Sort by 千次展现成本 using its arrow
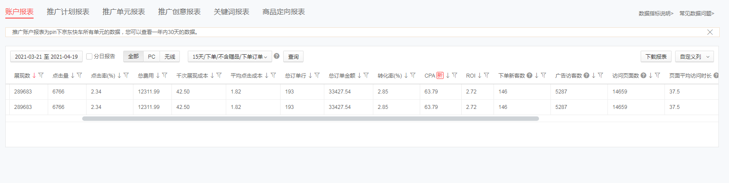The height and width of the screenshot is (183, 729). point(212,75)
